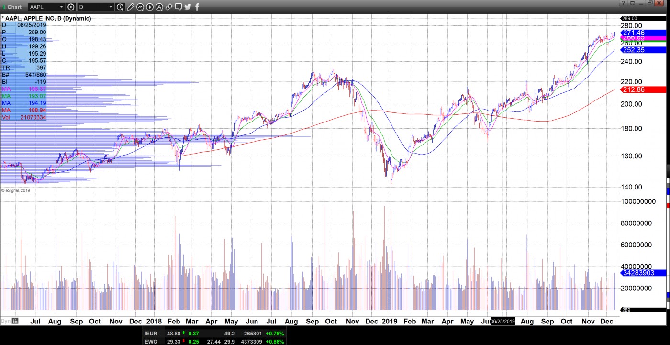670x345 pixels.
Task: Click the bar replay play icon
Action: 150,7
